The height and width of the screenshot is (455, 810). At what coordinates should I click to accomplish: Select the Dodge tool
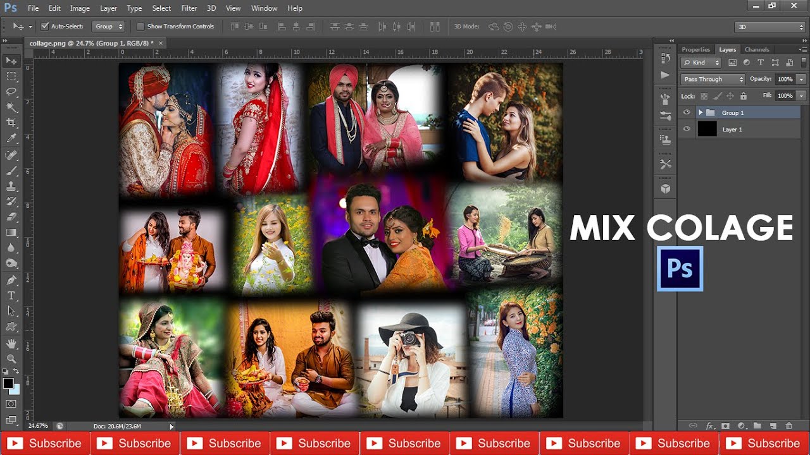[x=11, y=263]
